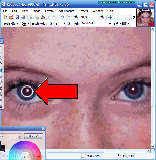Open a file with the folder icon

11,17
